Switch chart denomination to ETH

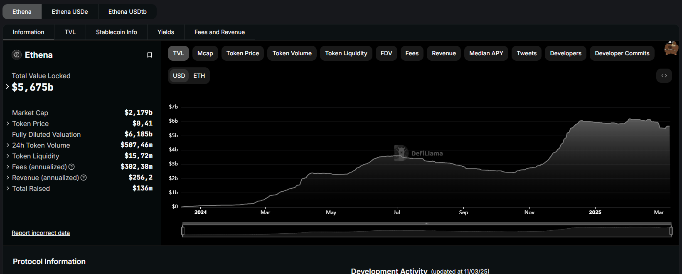[199, 76]
